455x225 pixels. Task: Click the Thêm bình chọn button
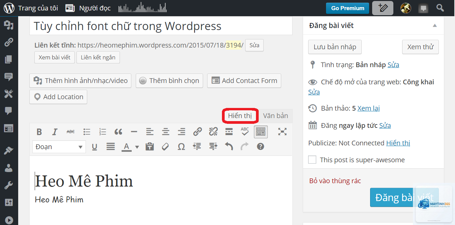[169, 81]
